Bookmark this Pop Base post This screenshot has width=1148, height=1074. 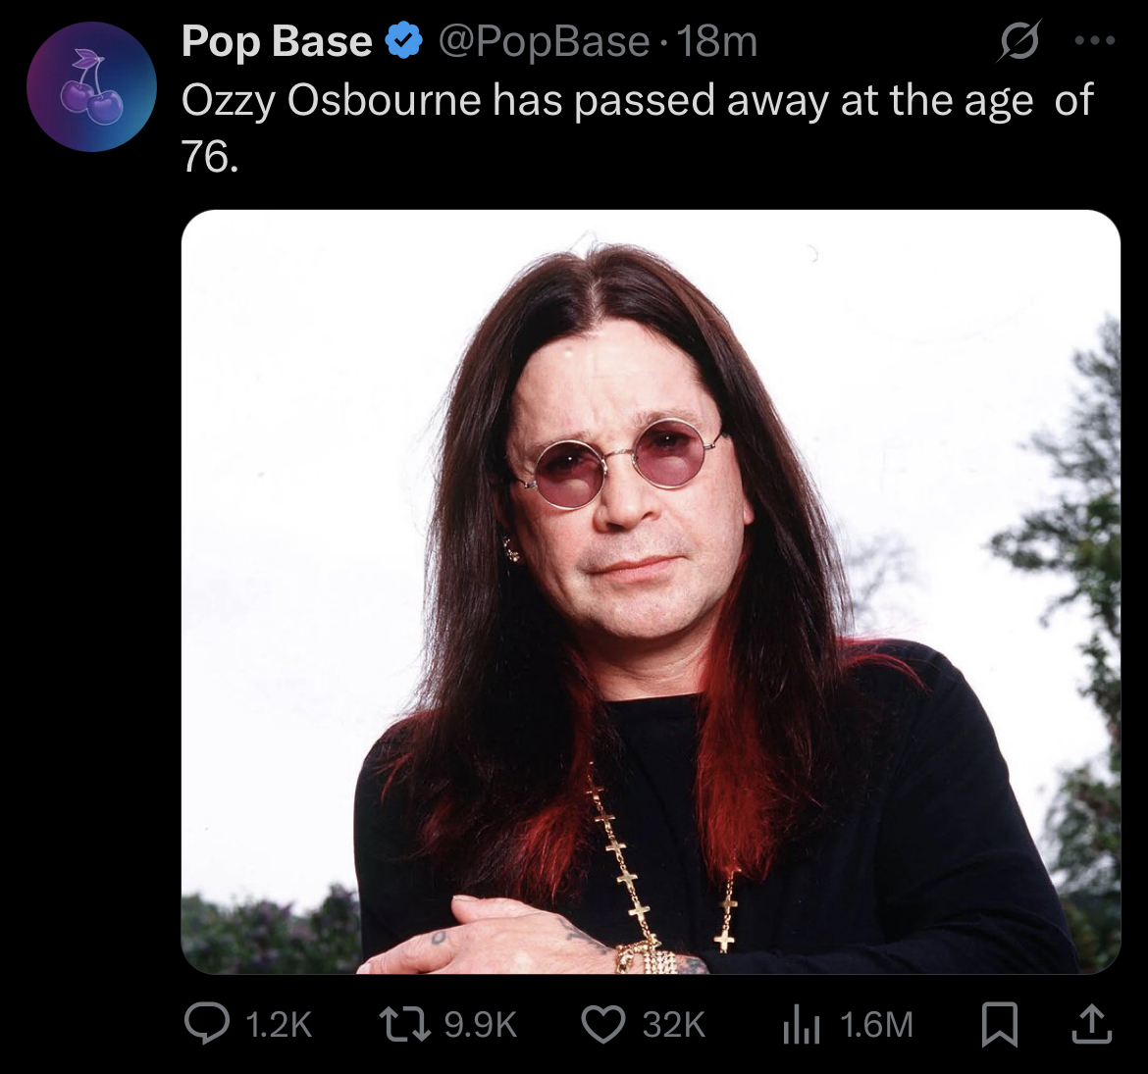coord(1001,1024)
